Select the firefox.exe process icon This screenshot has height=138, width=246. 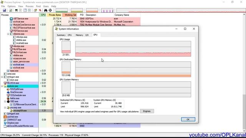pyautogui.click(x=8, y=99)
